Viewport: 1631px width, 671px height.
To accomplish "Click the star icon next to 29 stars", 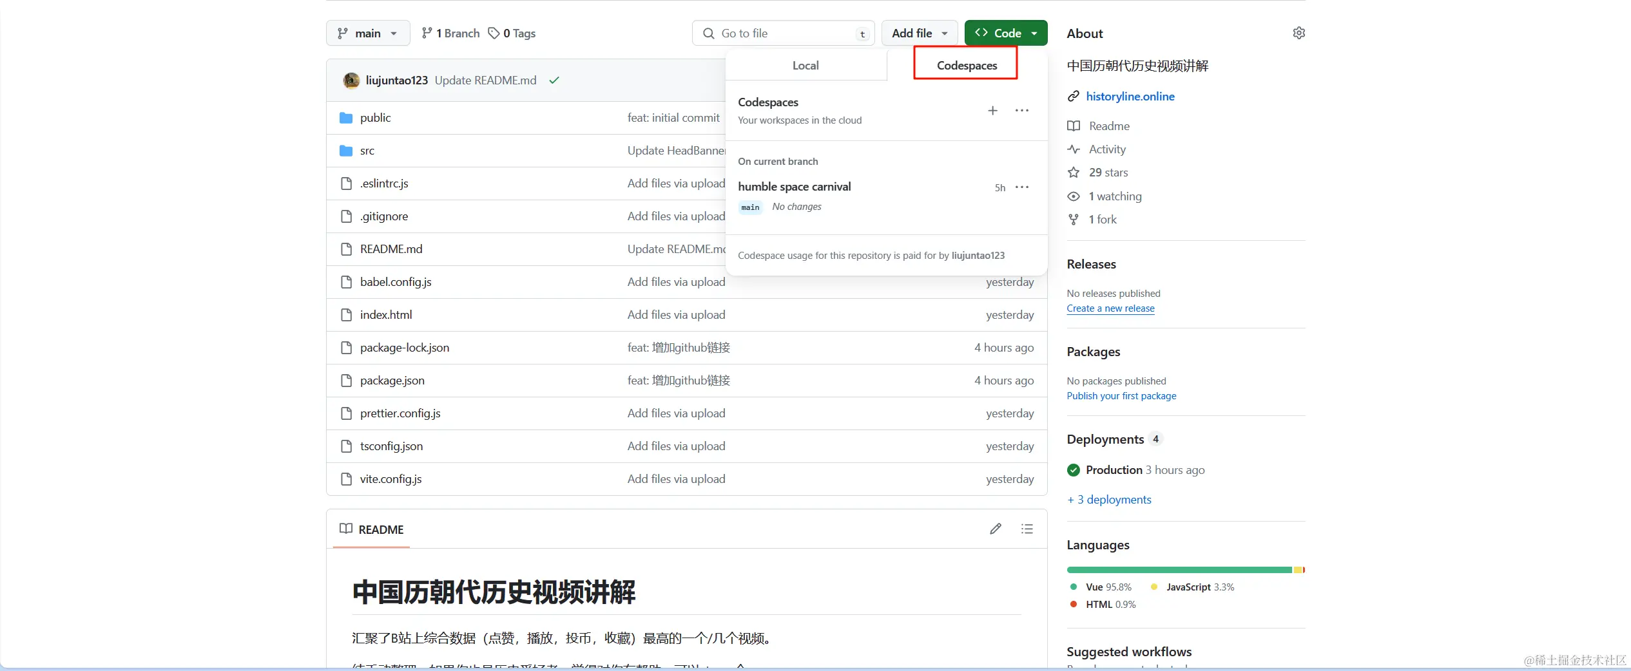I will pyautogui.click(x=1073, y=173).
